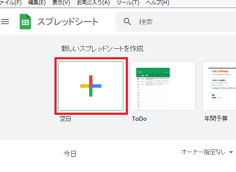Open the お気に入り(A) menu
Screen dimensions: 236x172
click(x=93, y=3)
